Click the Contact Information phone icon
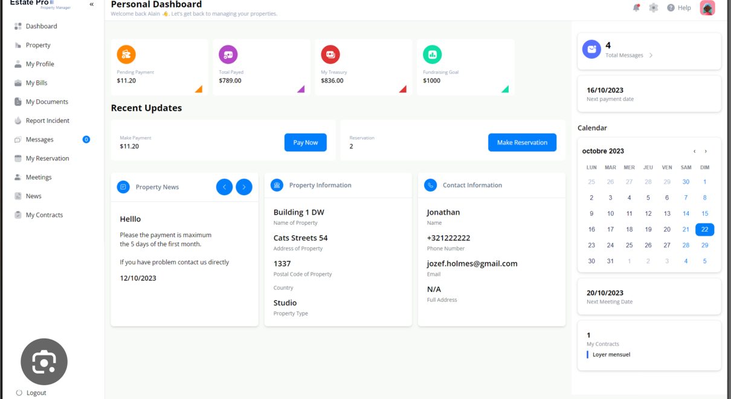The image size is (731, 399). (430, 186)
